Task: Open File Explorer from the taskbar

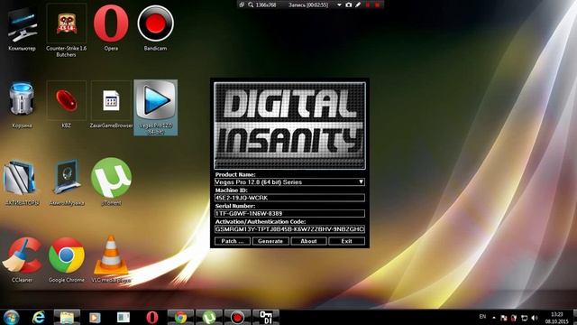Action: [67, 317]
